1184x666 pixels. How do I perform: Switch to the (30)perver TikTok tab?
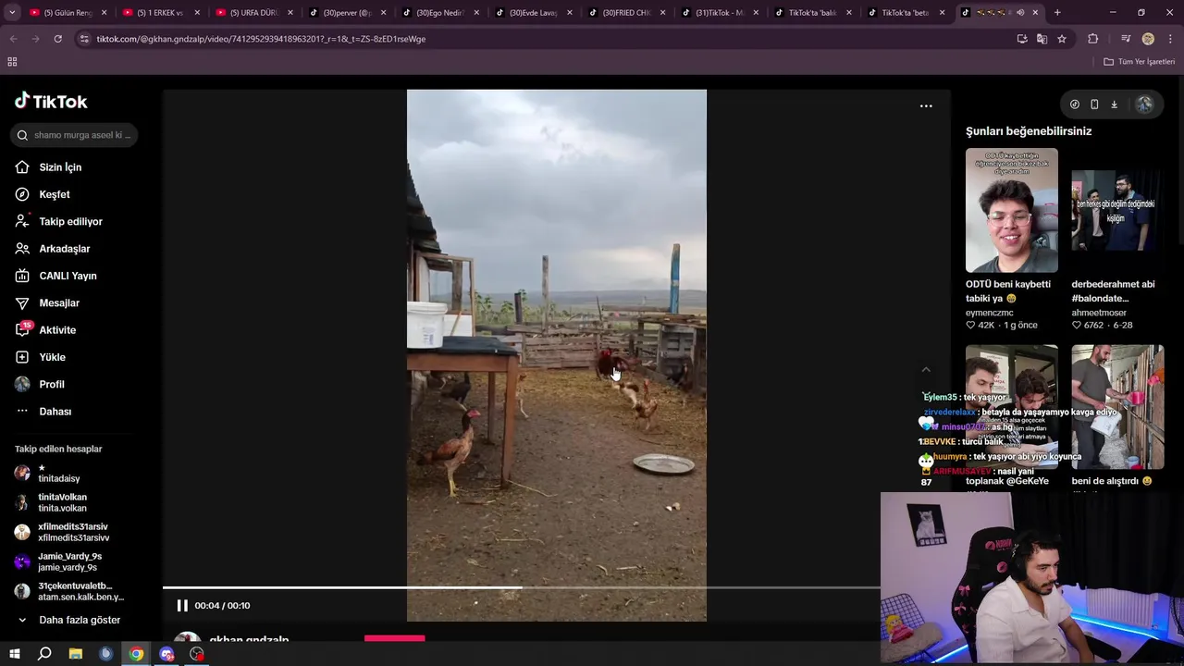(x=348, y=13)
